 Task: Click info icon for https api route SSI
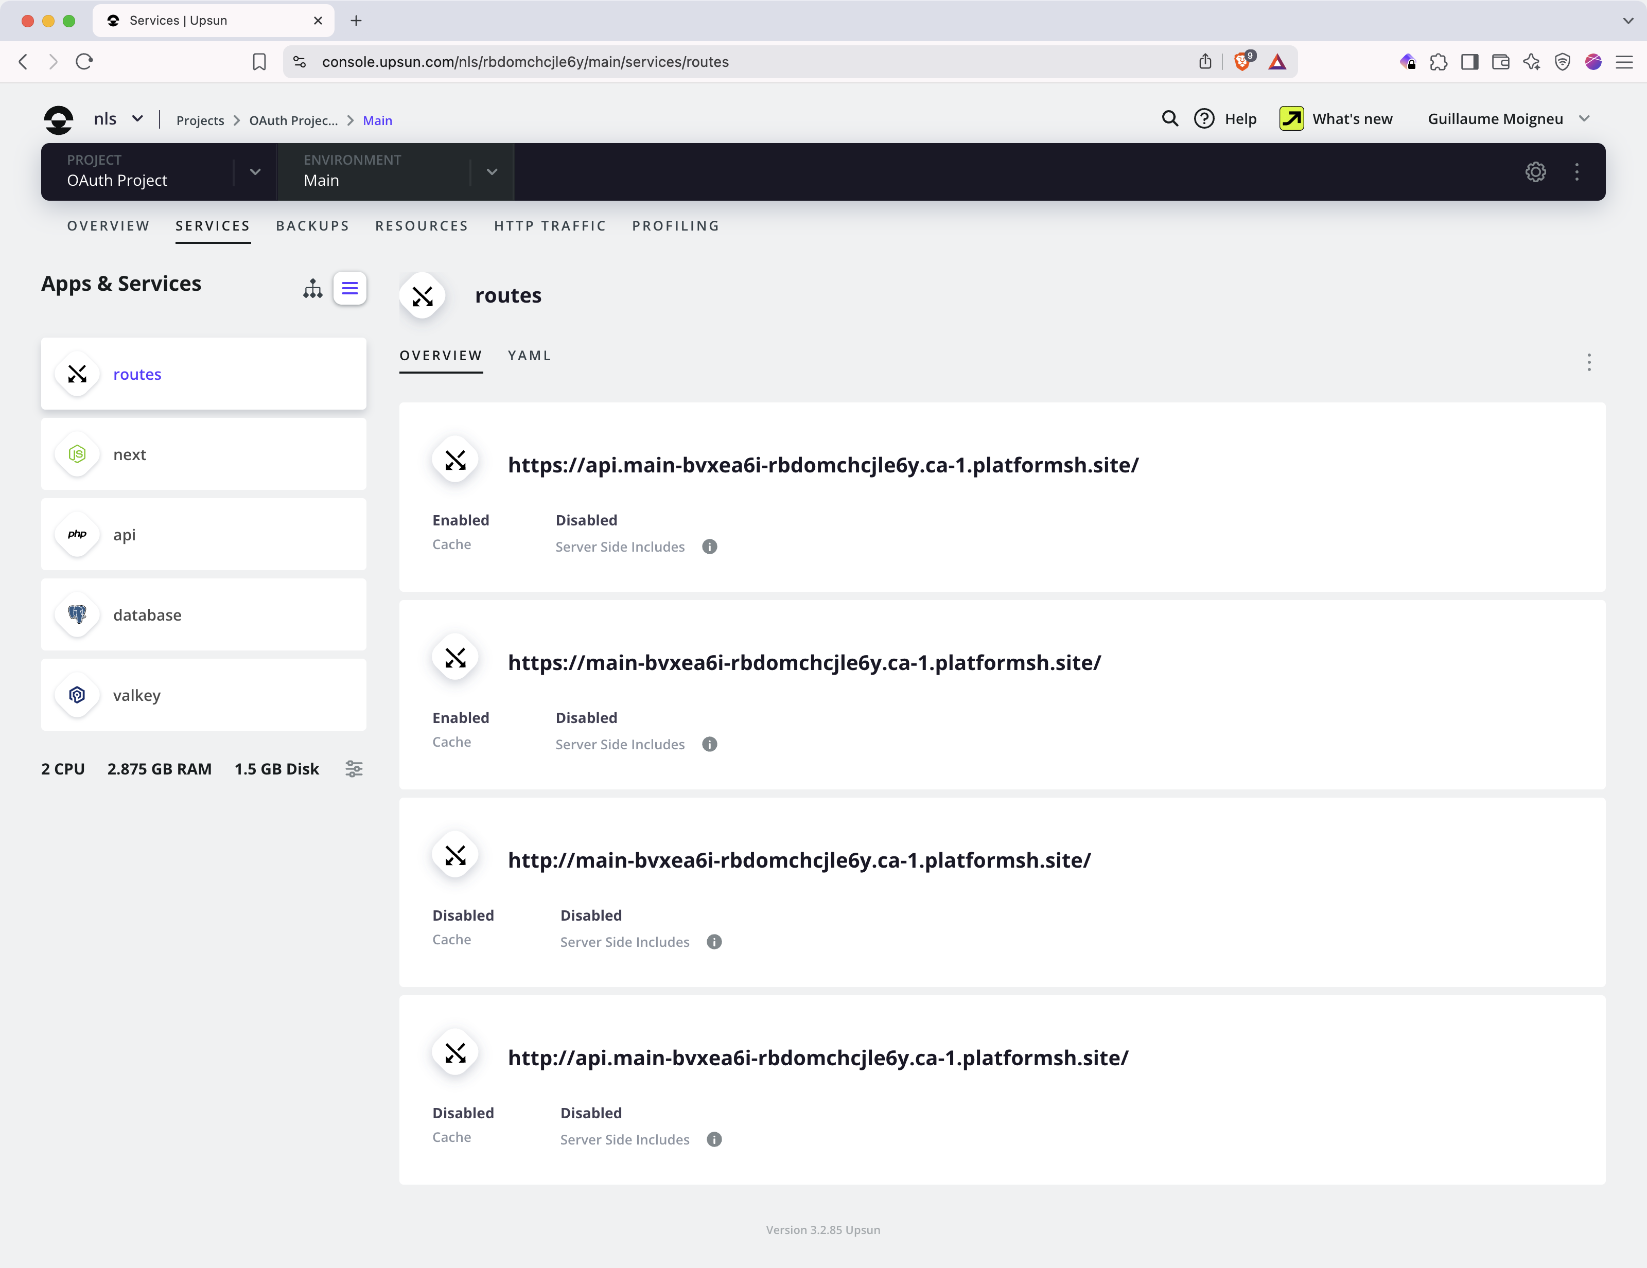pos(710,547)
